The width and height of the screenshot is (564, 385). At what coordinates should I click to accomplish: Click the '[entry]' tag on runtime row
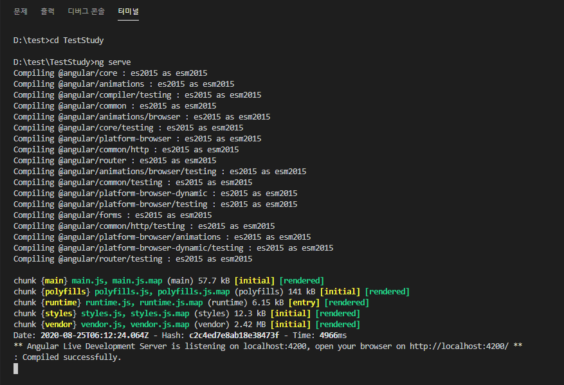point(304,303)
